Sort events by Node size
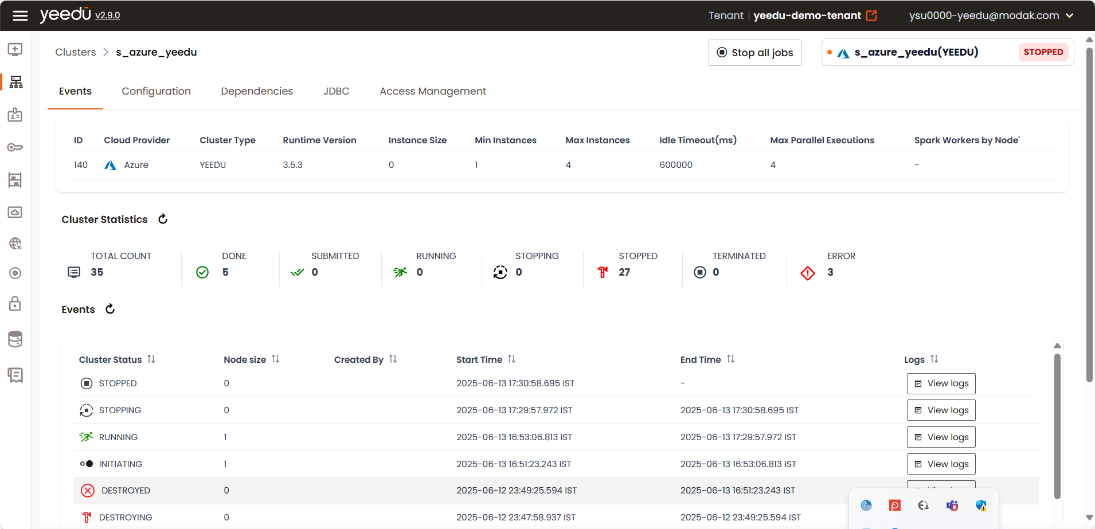This screenshot has width=1095, height=529. pos(276,359)
